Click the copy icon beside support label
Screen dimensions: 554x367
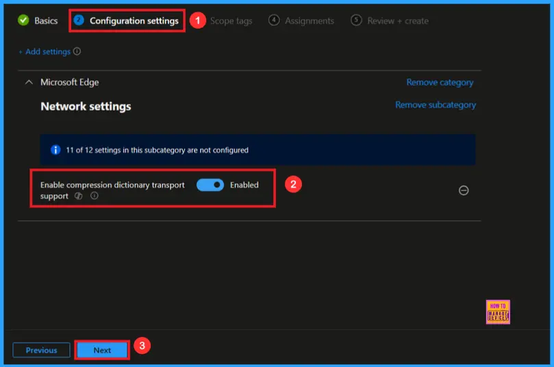(79, 196)
